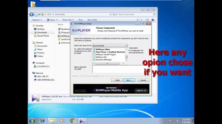This screenshot has height=124, width=222.
Task: Expand address bar history dropdown arrow
Action: (x=110, y=14)
